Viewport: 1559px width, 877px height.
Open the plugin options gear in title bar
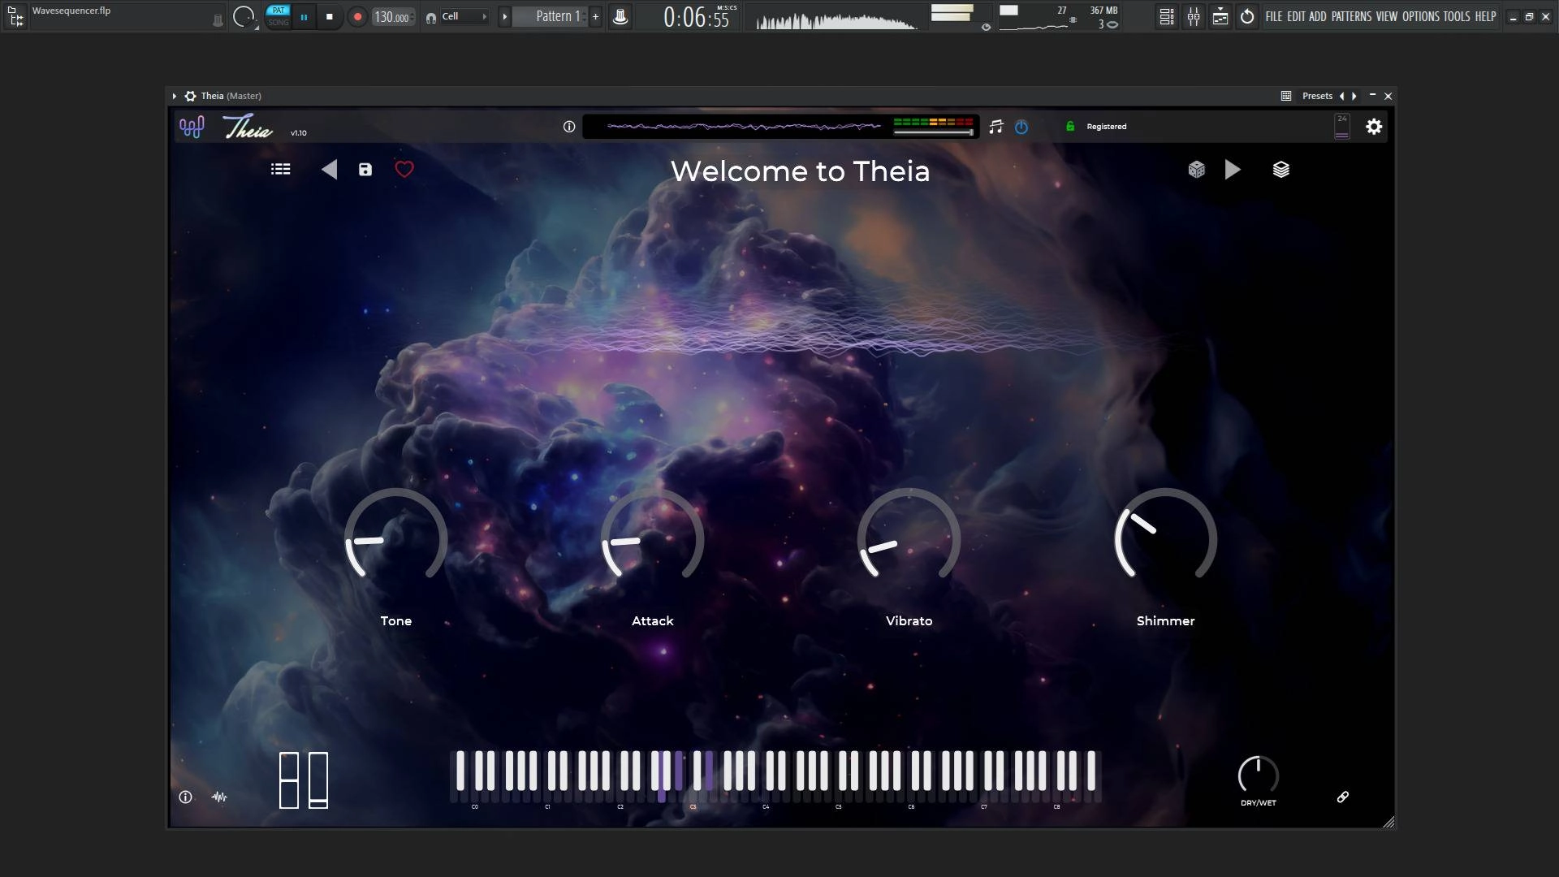pos(190,96)
